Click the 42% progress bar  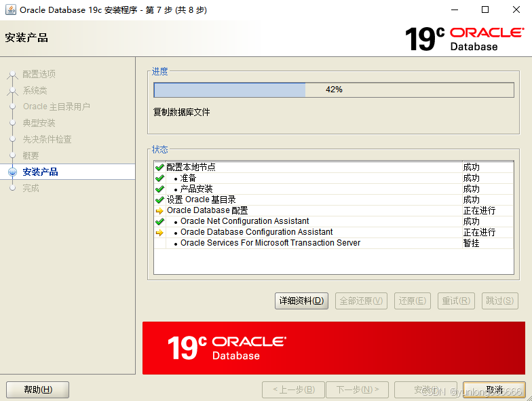point(334,90)
